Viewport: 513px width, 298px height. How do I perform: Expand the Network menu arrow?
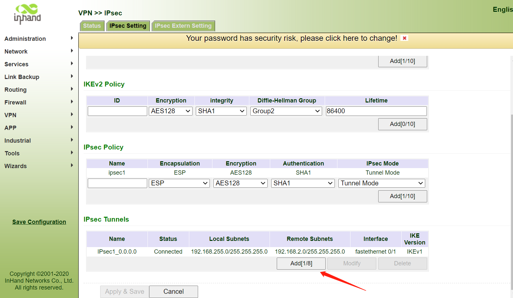[x=72, y=51]
